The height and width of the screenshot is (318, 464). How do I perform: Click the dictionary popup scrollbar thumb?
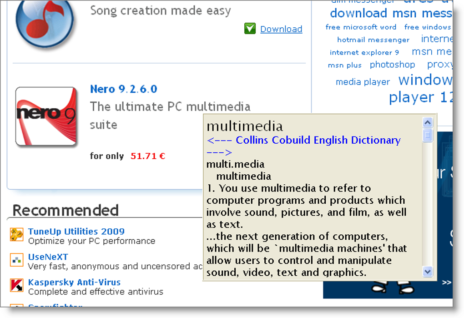[x=428, y=136]
